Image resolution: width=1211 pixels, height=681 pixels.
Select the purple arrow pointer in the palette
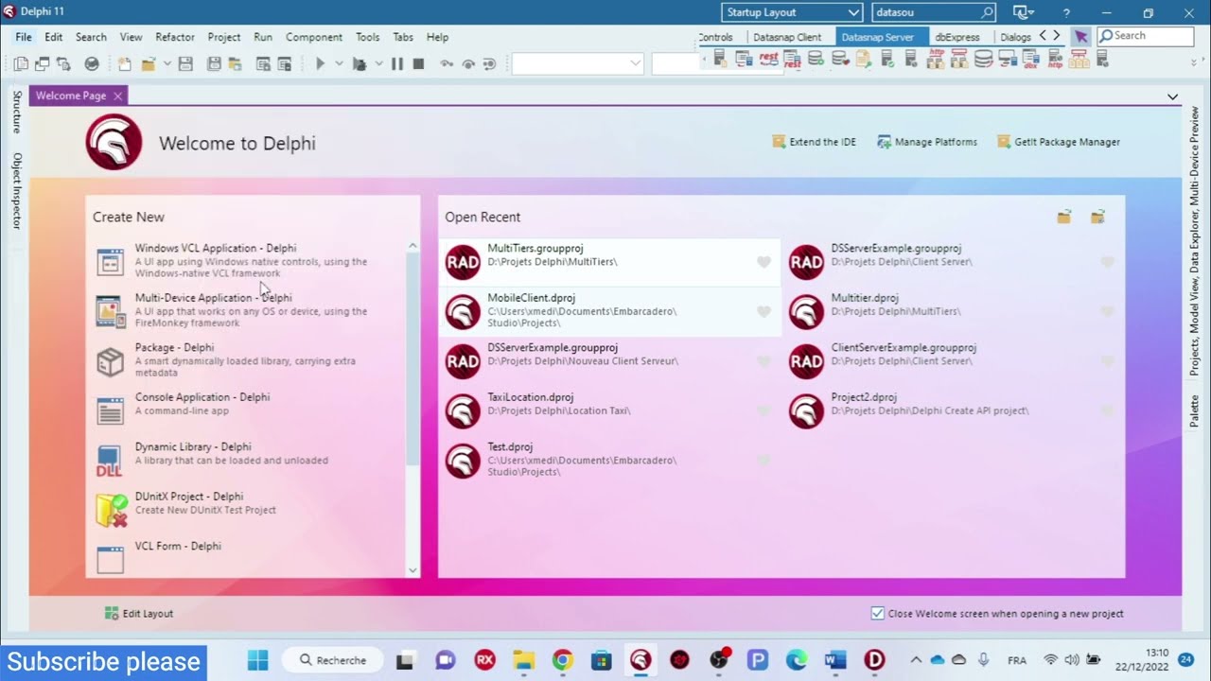1080,37
